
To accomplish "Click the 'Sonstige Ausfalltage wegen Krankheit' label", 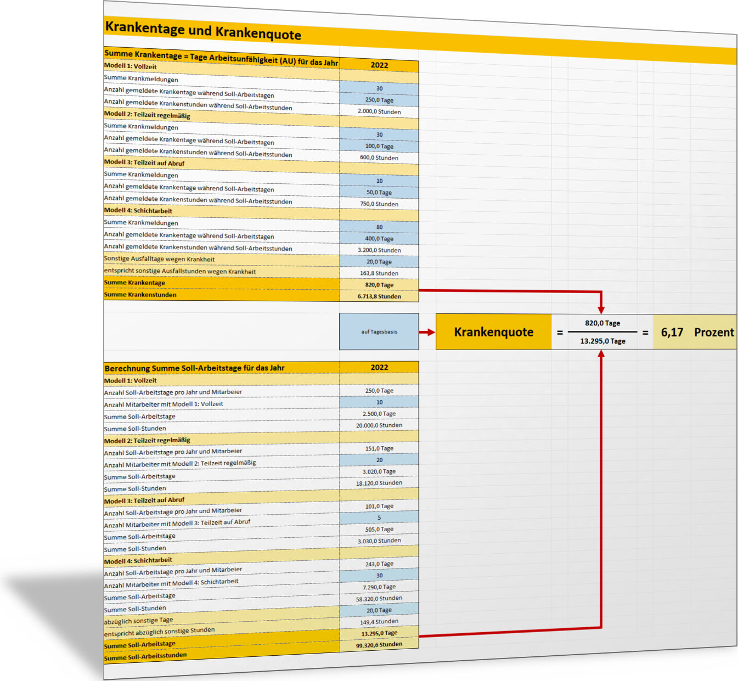I will click(x=160, y=259).
